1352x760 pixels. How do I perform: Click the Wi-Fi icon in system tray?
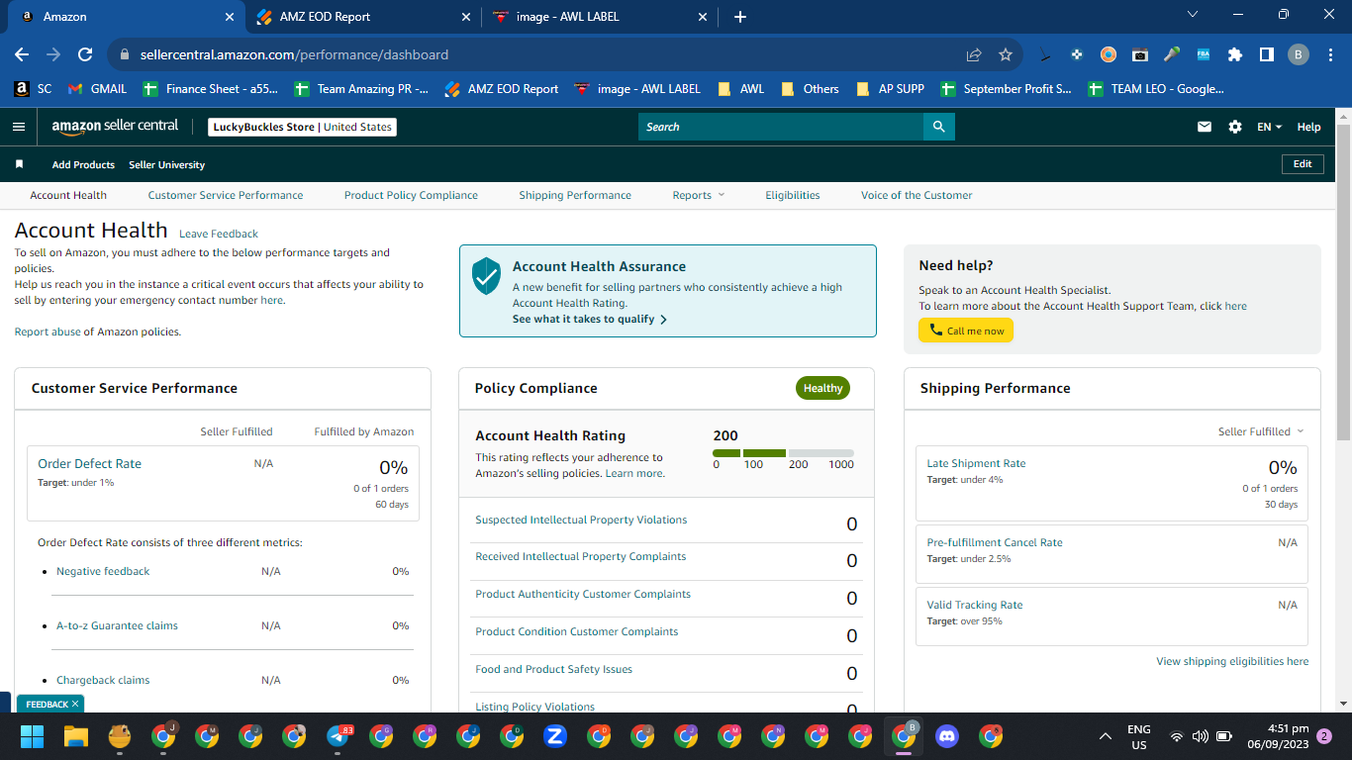pos(1176,736)
